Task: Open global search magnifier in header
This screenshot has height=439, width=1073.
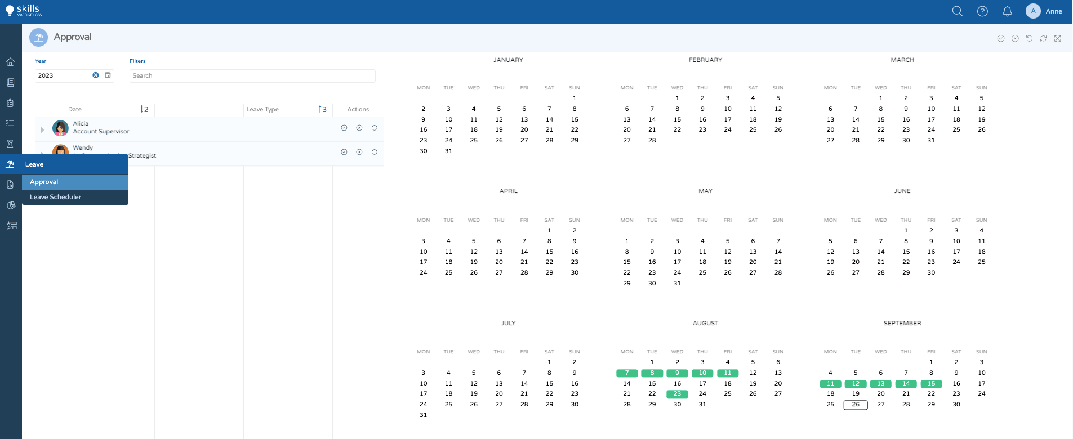Action: 957,11
